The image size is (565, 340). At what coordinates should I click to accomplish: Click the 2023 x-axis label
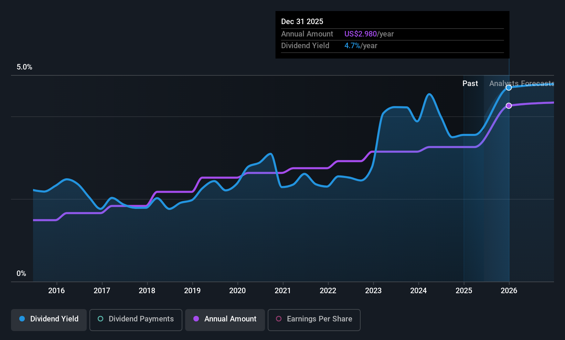[373, 291]
